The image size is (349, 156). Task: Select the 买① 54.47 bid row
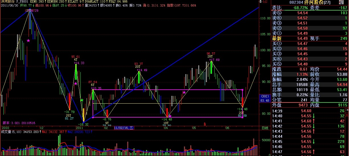click(310, 44)
